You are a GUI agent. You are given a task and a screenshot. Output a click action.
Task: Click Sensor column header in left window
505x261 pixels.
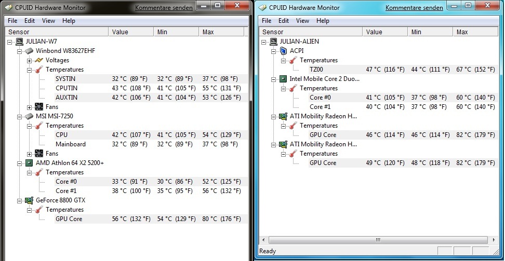point(57,32)
